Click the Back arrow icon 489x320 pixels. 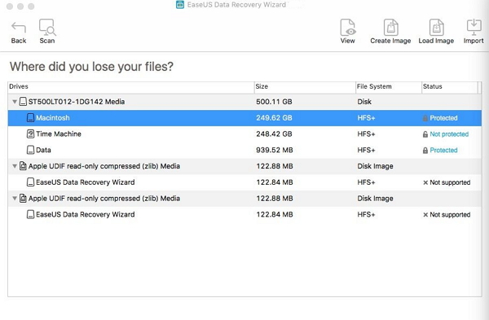tap(19, 28)
